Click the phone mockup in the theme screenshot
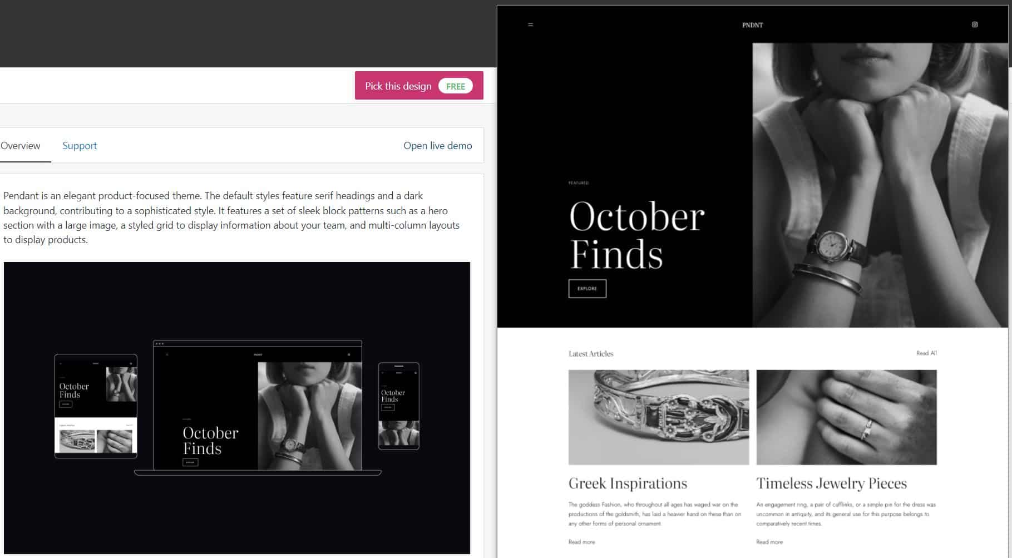Image resolution: width=1012 pixels, height=558 pixels. tap(398, 406)
